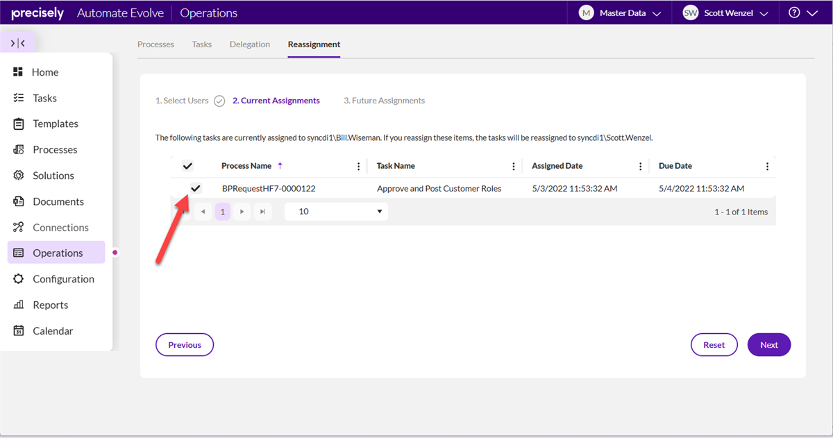The width and height of the screenshot is (833, 438).
Task: Sort by Process Name arrow indicator
Action: (280, 165)
